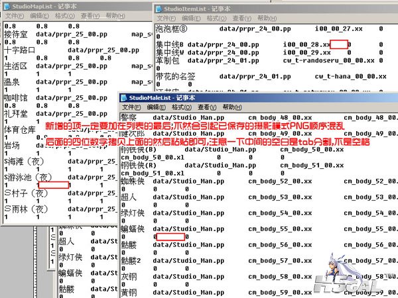Click 钢铁侠(B) entry in StudioMaleList
This screenshot has width=398, height=298.
(139, 150)
